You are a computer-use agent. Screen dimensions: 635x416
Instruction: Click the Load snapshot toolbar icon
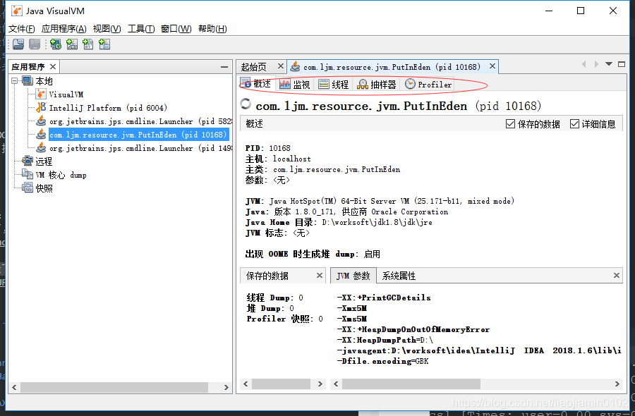[x=18, y=44]
